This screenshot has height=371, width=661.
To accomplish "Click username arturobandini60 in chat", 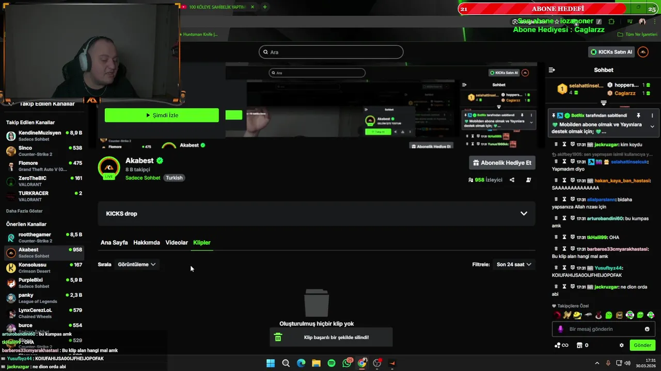I will 605,218.
